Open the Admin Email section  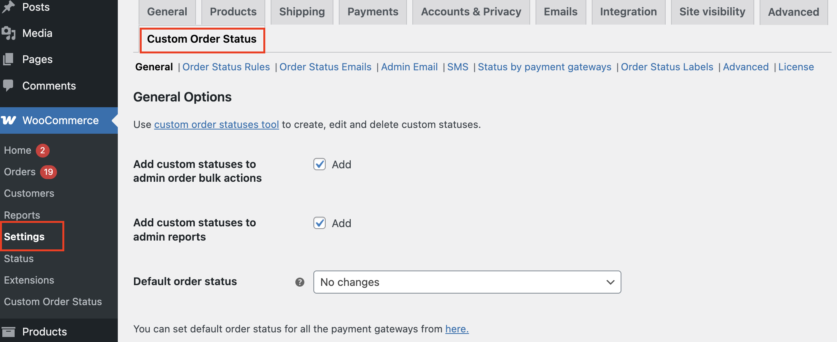(409, 67)
